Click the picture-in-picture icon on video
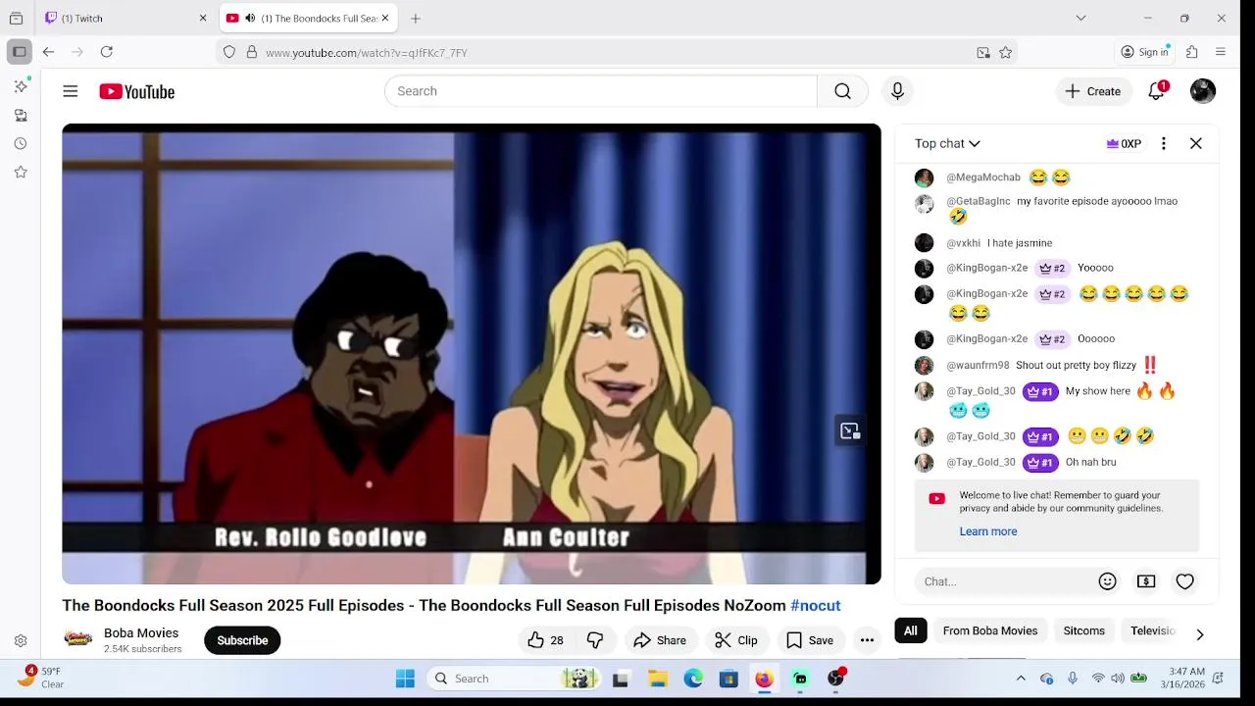Viewport: 1255px width, 706px height. (849, 431)
